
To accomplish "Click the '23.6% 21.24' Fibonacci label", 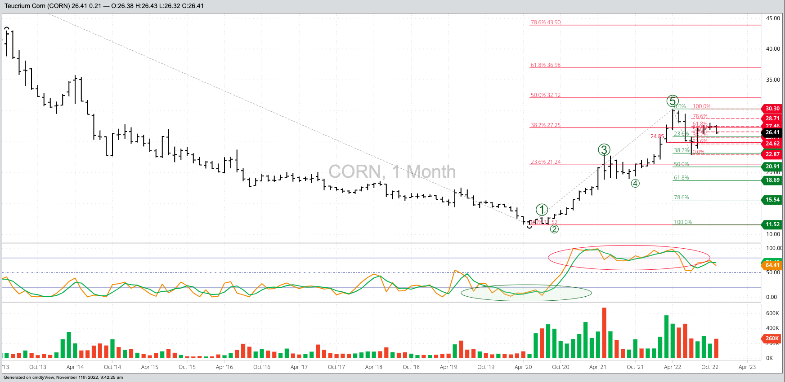I will 546,162.
